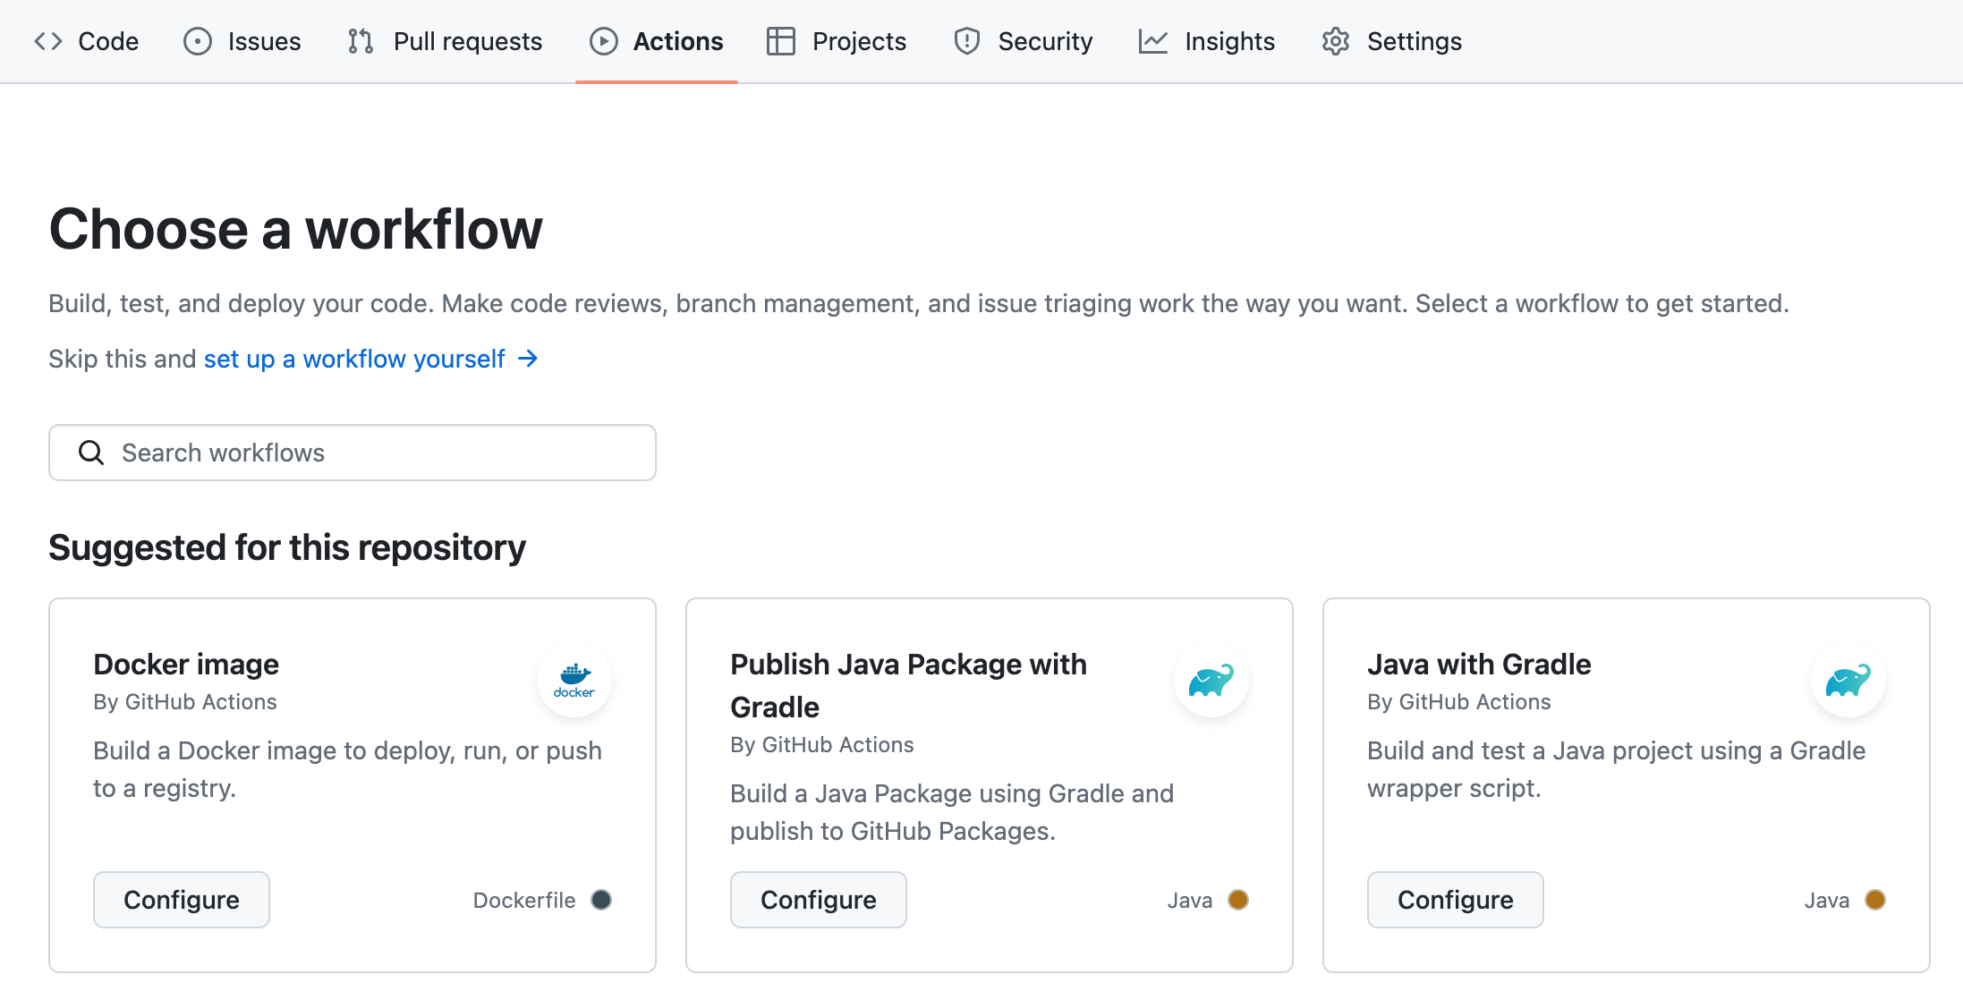
Task: Click the Settings gear icon
Action: tap(1335, 41)
